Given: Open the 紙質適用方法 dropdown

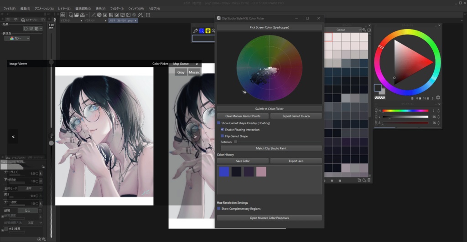Looking at the screenshot, I should (33, 223).
